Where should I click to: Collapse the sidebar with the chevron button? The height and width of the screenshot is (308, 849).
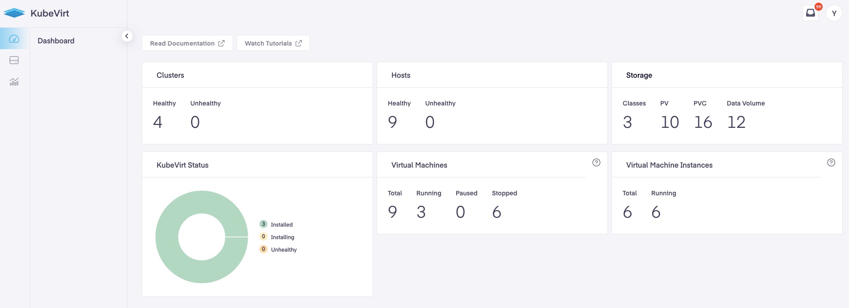[127, 36]
